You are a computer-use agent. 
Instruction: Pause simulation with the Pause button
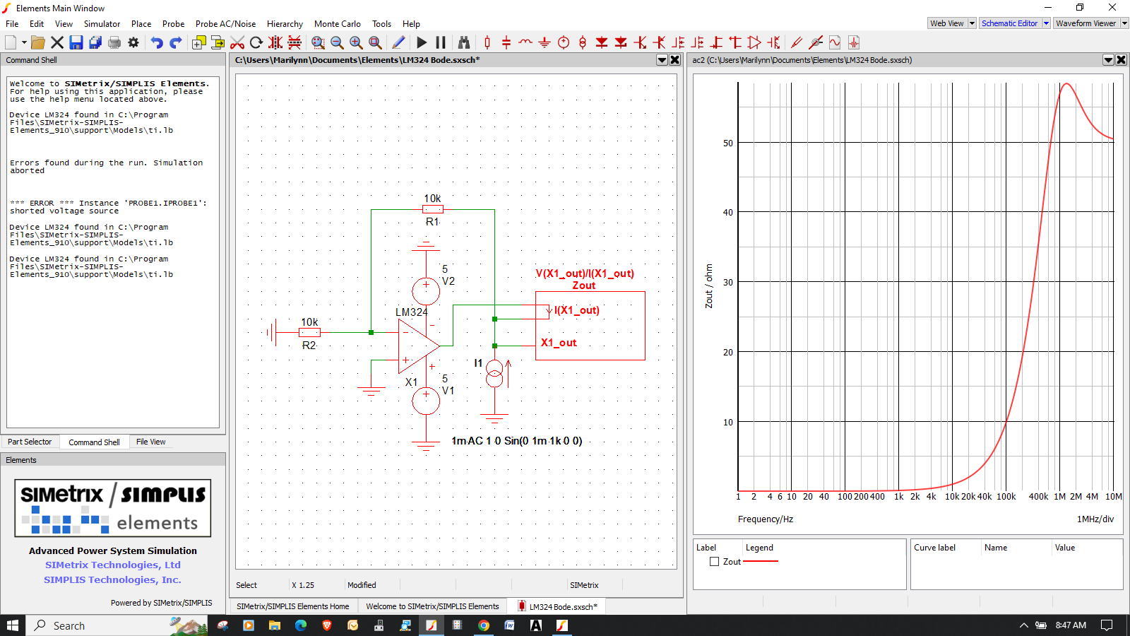point(441,42)
